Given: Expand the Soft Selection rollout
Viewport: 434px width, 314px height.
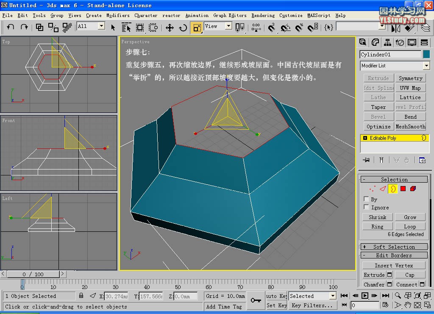Looking at the screenshot, I should 394,247.
